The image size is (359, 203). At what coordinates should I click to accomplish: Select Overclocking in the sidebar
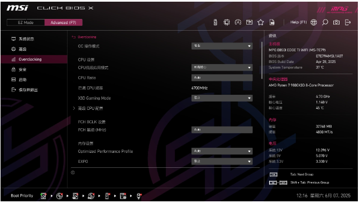coord(34,59)
